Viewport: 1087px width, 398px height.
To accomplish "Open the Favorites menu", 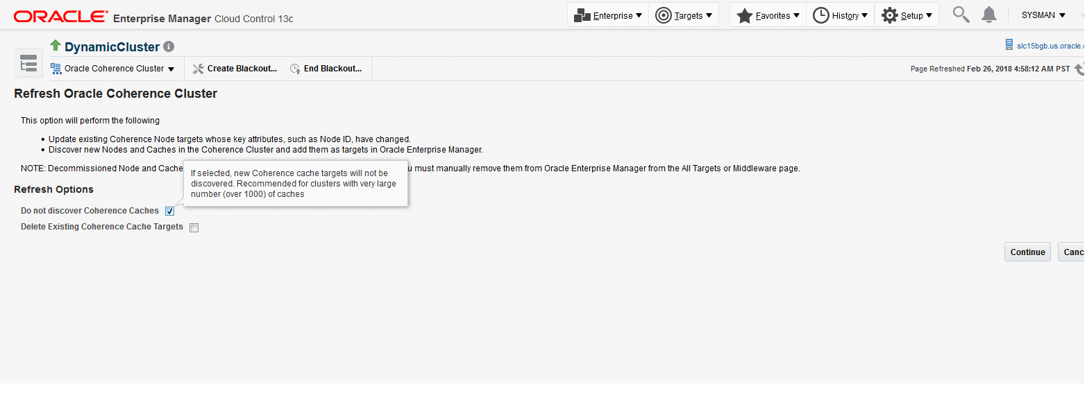I will click(768, 15).
